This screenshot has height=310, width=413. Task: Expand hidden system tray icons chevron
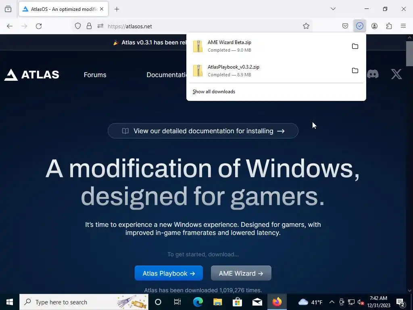pos(332,302)
